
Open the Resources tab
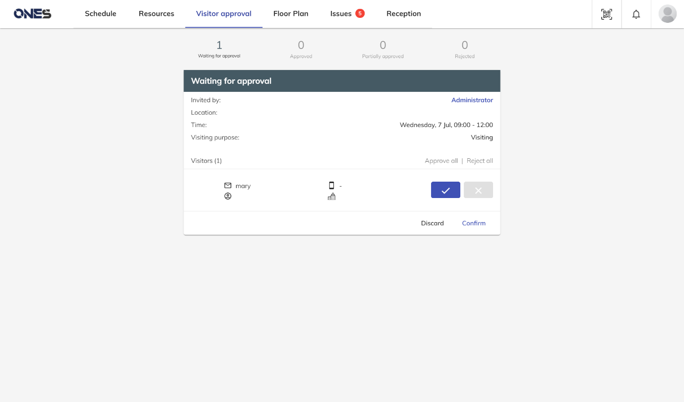coord(156,14)
